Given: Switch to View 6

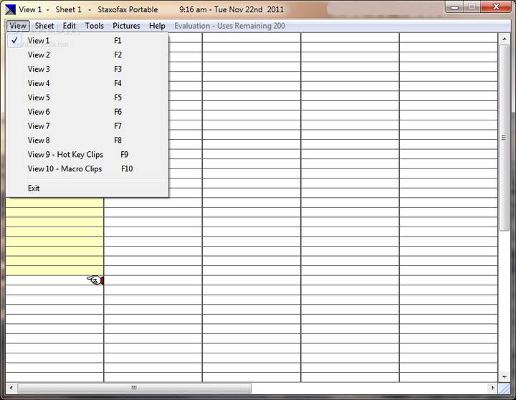Looking at the screenshot, I should pyautogui.click(x=87, y=112).
